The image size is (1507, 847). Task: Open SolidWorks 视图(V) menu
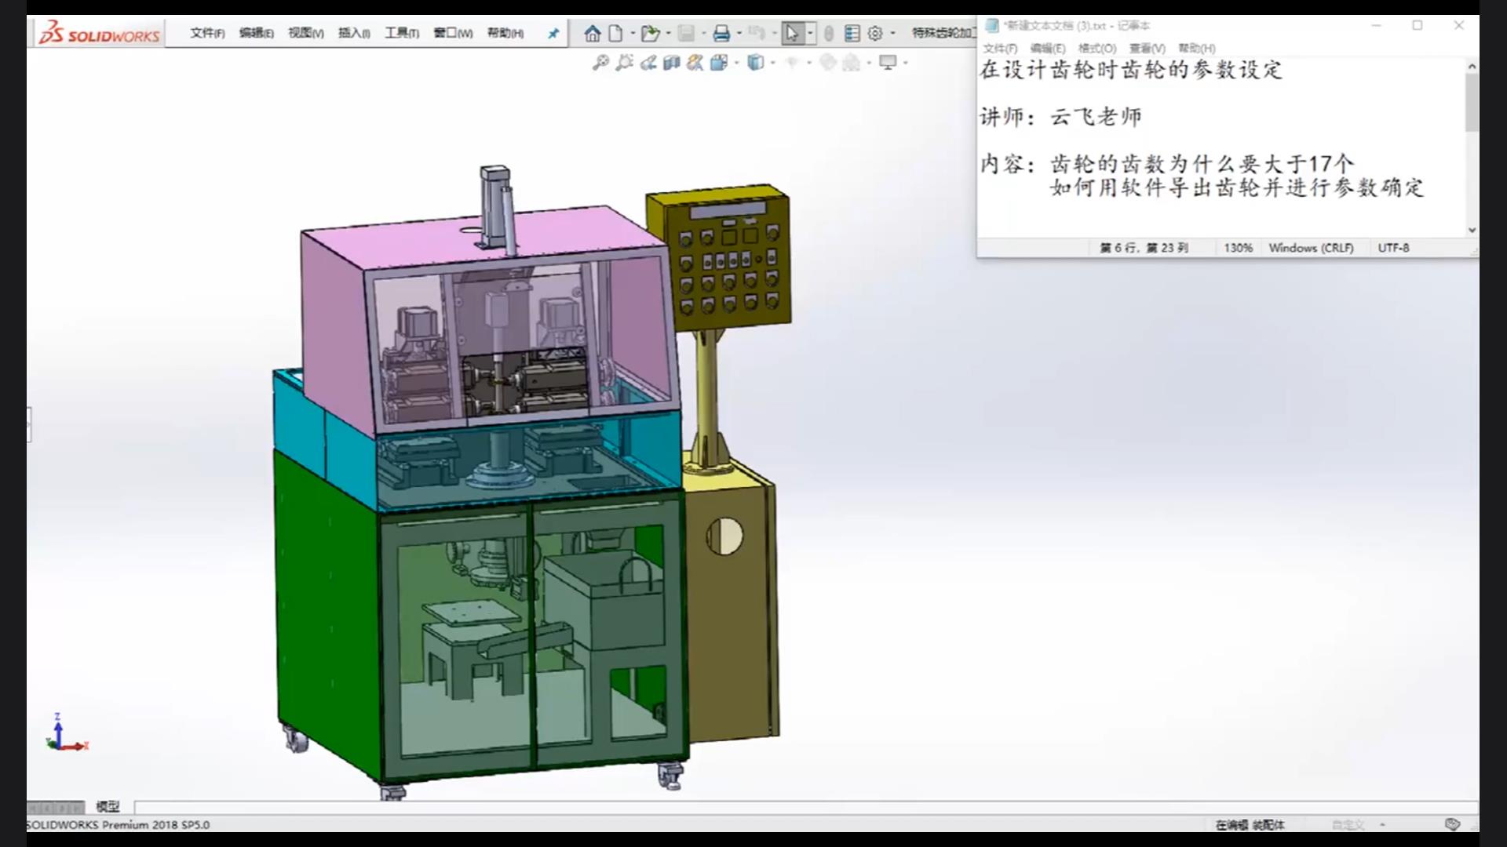coord(305,33)
